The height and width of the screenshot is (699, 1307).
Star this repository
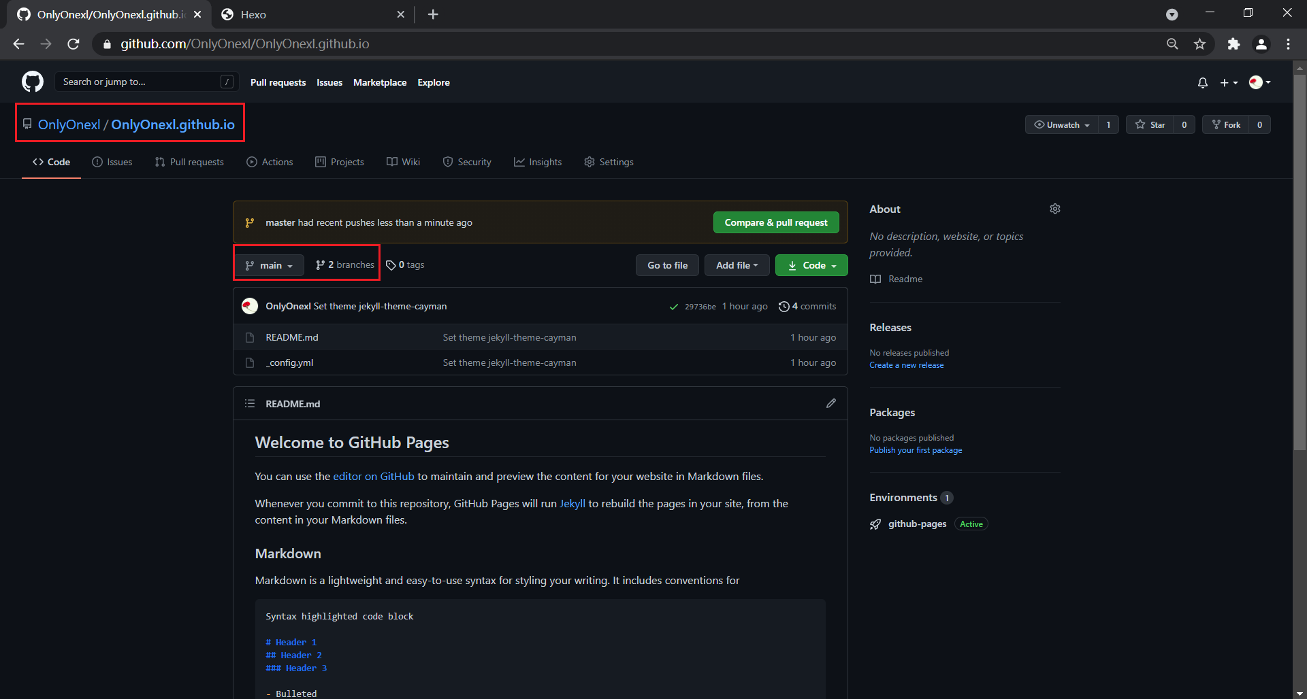click(x=1150, y=124)
